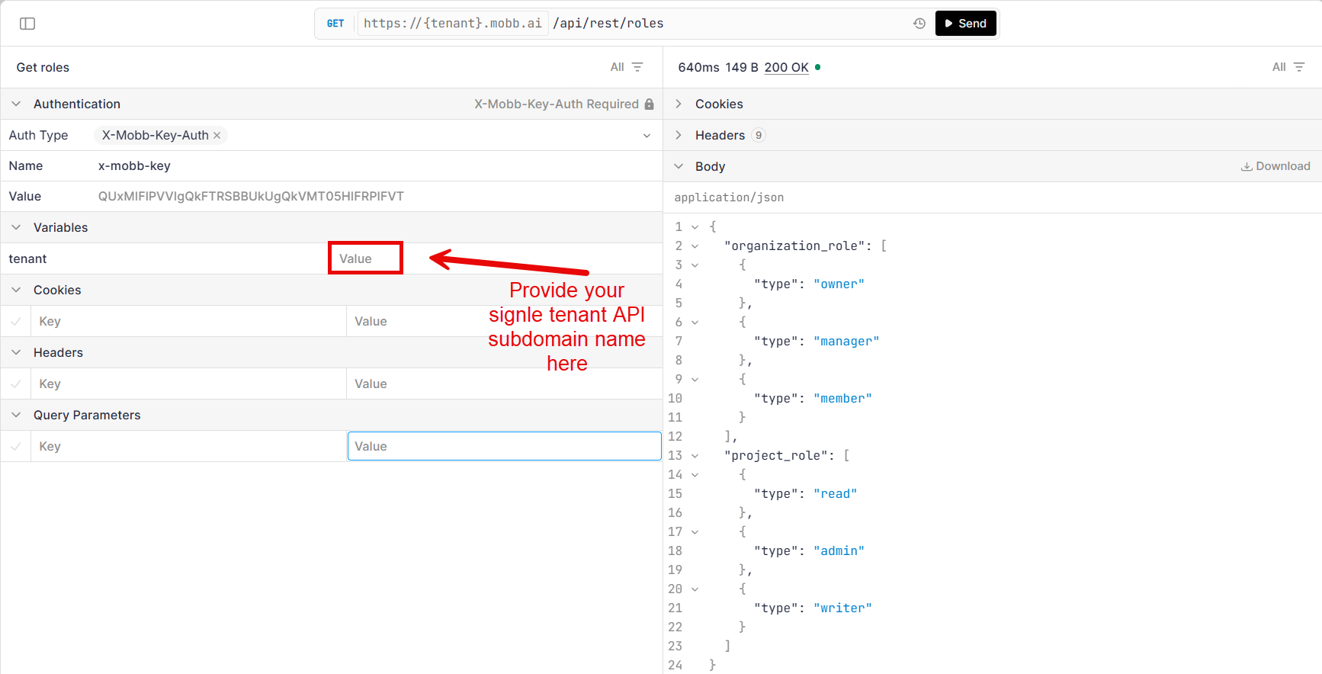Remove X-Mobb-Key-Auth tag with x icon
Screen dimensions: 1322x674
click(217, 136)
